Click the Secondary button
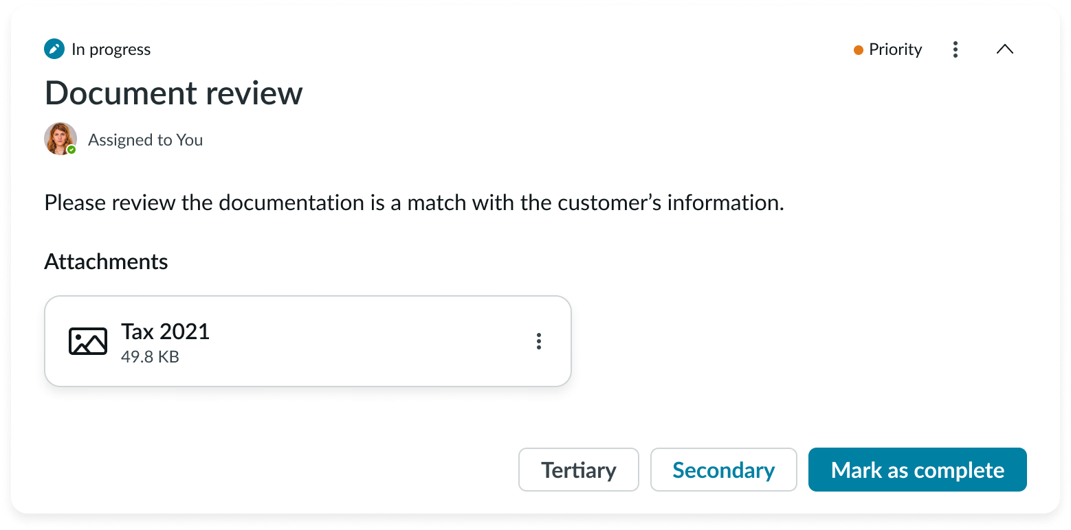The height and width of the screenshot is (530, 1071). [723, 470]
